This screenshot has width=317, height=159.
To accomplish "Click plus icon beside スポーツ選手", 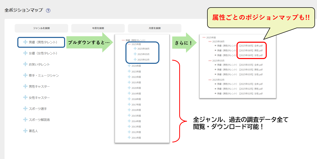I will 25,109.
